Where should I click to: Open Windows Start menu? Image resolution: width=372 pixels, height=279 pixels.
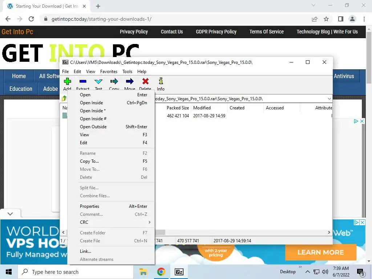pyautogui.click(x=9, y=272)
